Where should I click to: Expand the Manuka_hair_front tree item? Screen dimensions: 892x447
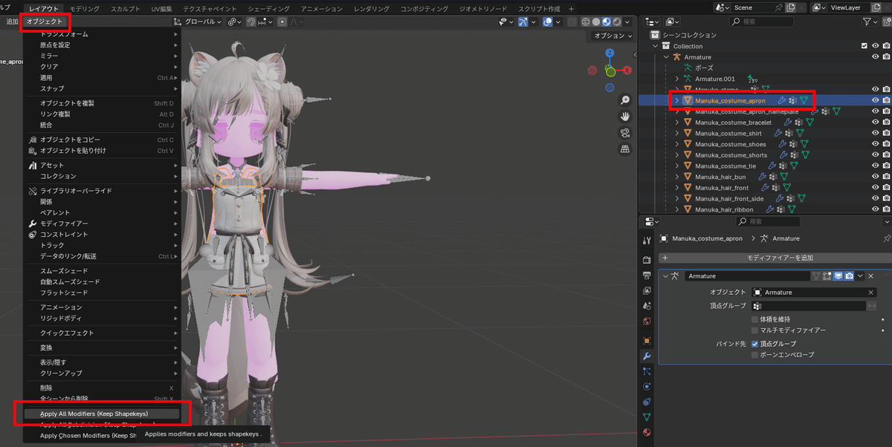676,187
